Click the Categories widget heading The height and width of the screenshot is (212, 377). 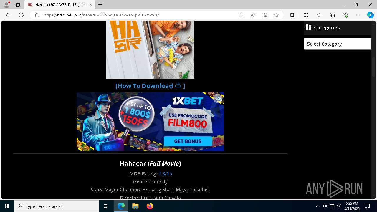327,27
